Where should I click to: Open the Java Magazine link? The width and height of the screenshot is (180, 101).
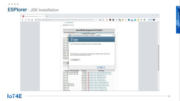(x=69, y=22)
